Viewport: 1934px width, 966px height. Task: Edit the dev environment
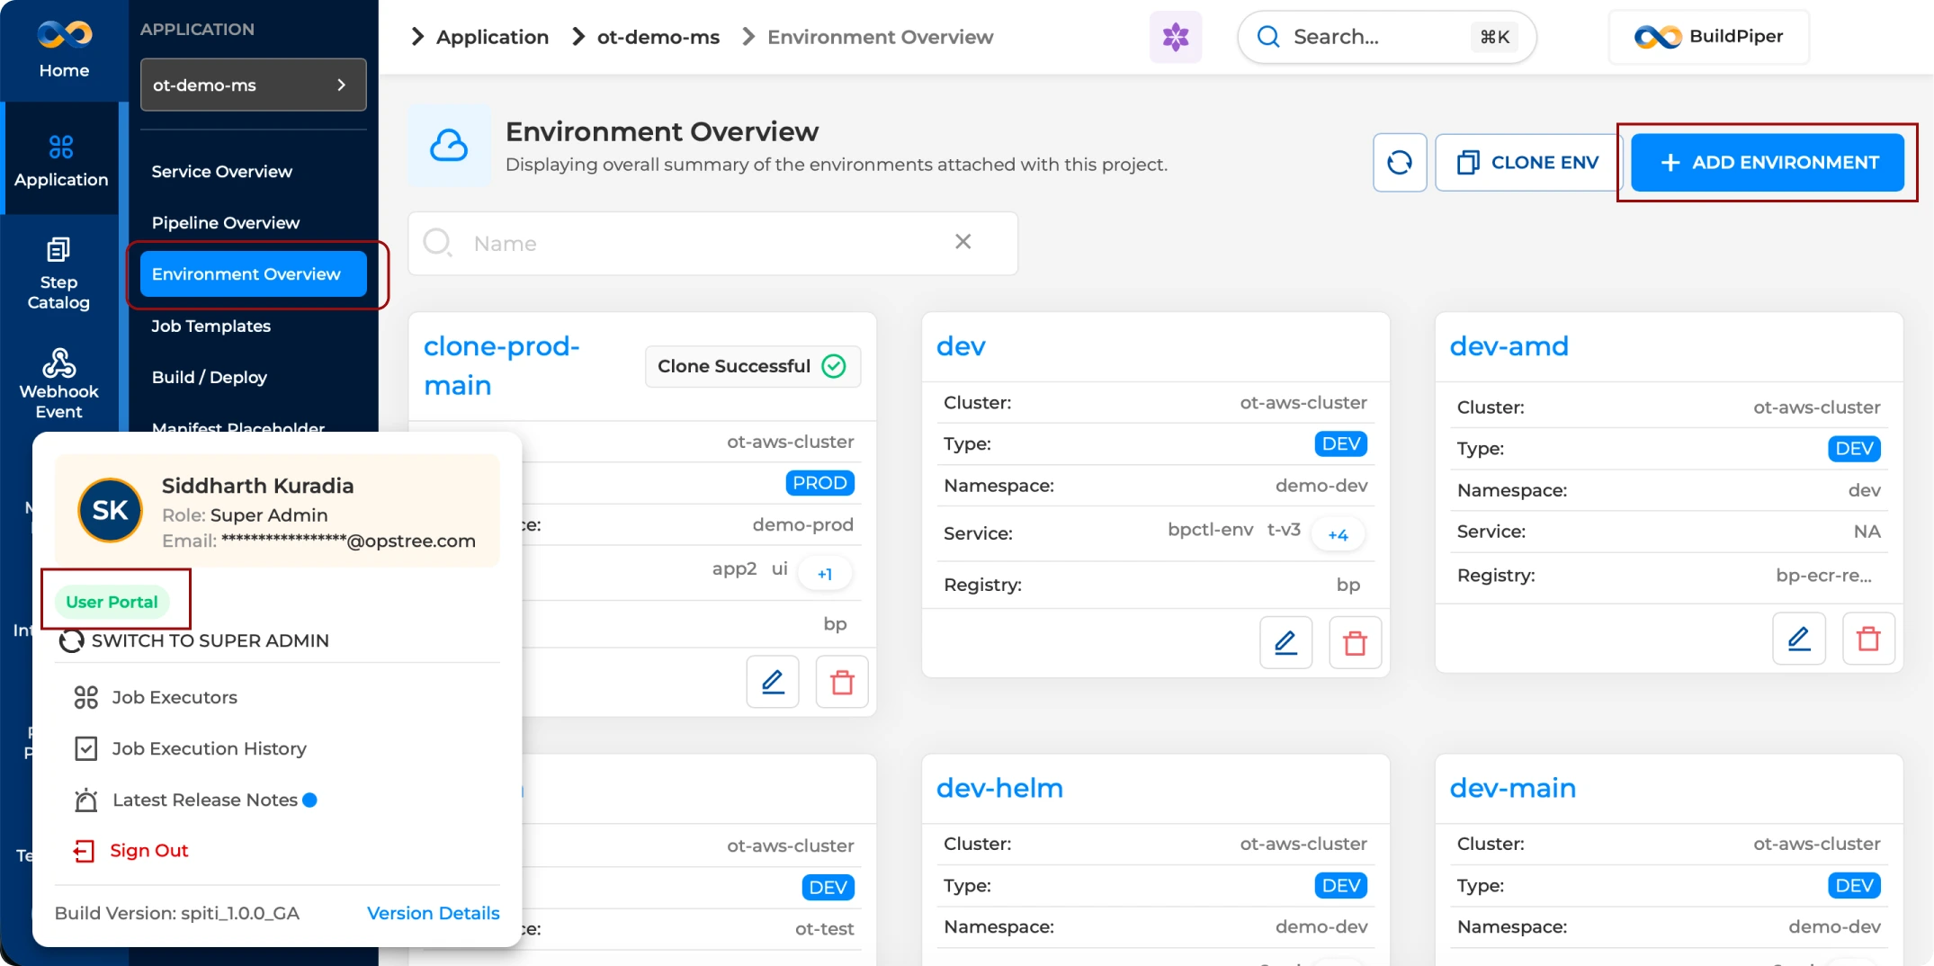[x=1285, y=642]
